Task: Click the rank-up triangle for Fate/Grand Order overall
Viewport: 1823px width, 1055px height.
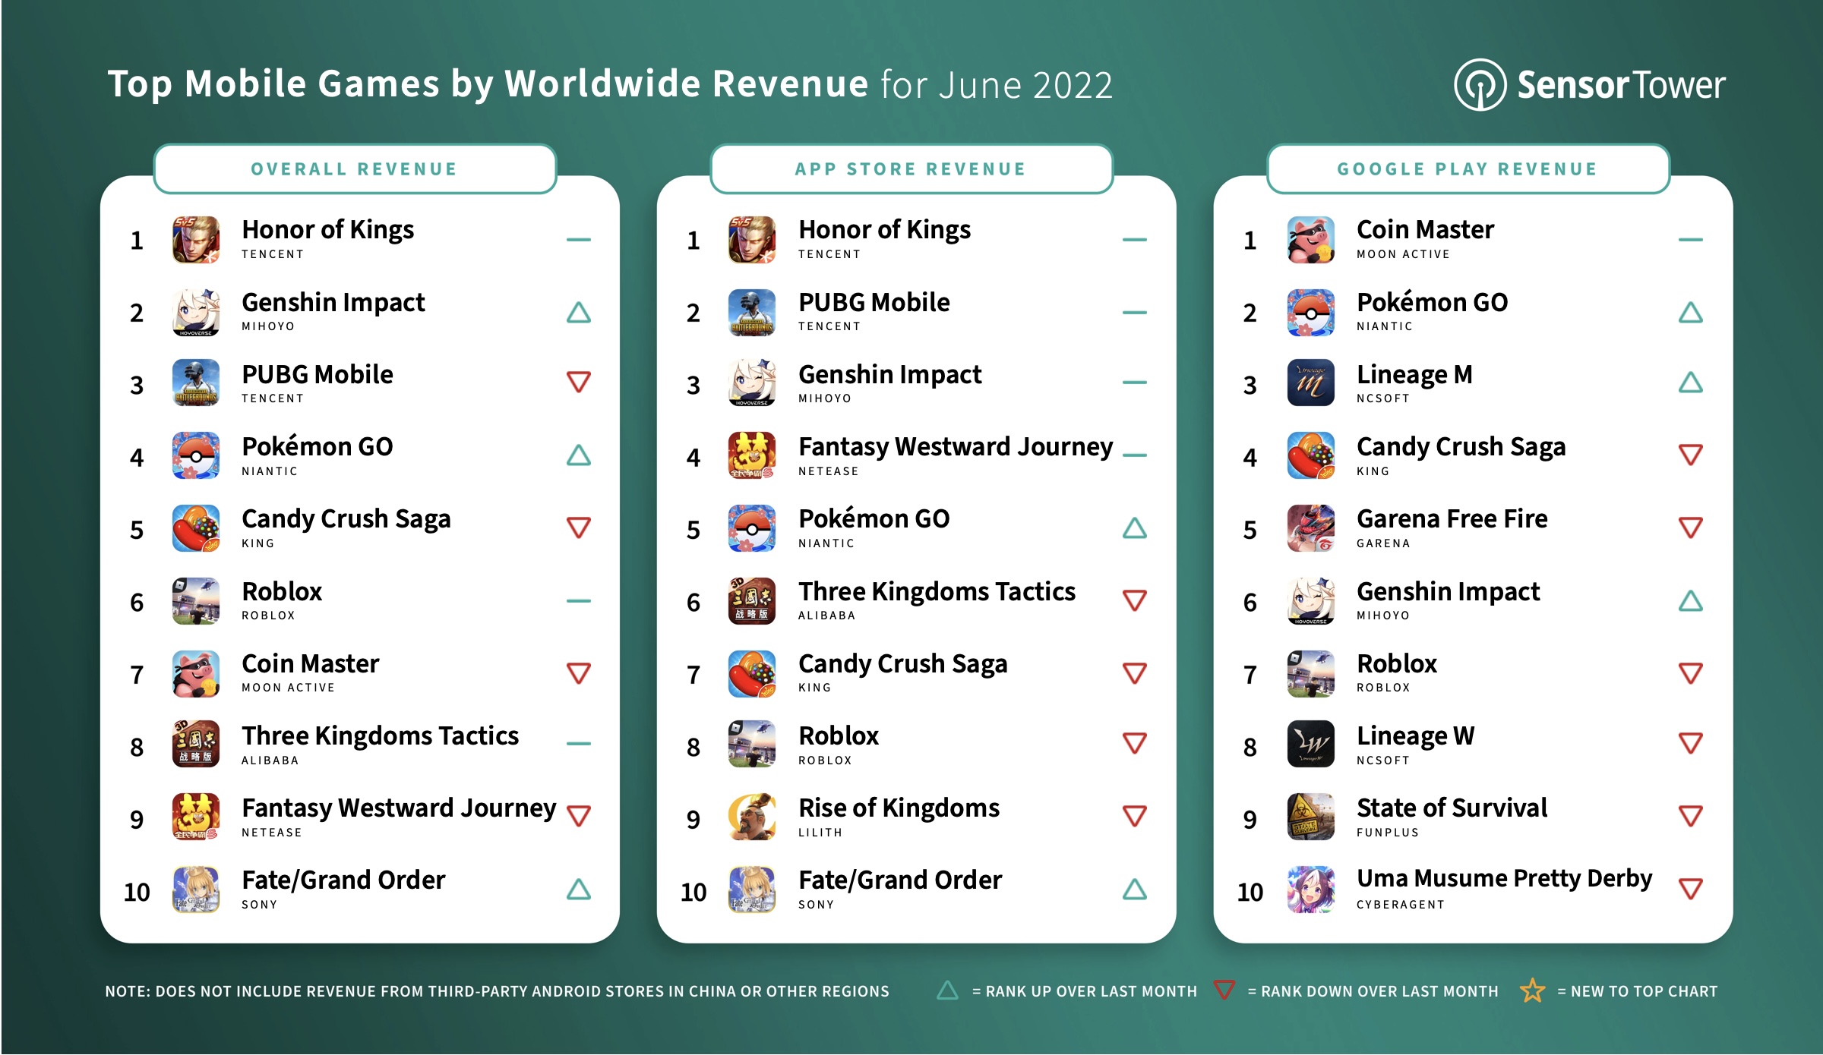Action: pos(577,883)
